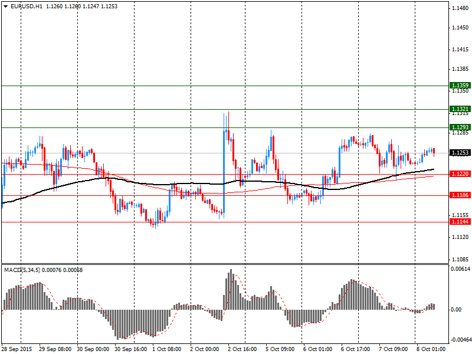This screenshot has width=472, height=354.
Task: Select the 8 Oct 01:00 time label
Action: pyautogui.click(x=431, y=349)
